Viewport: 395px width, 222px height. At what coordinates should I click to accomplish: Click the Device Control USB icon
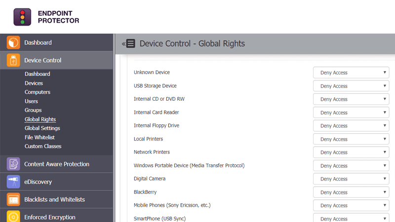pyautogui.click(x=13, y=61)
